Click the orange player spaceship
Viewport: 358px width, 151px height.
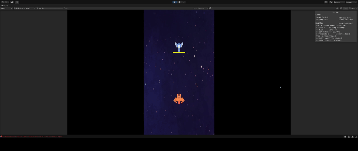tap(179, 98)
